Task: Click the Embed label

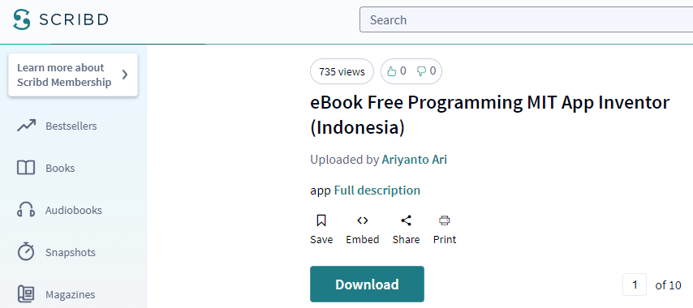Action: coord(363,240)
